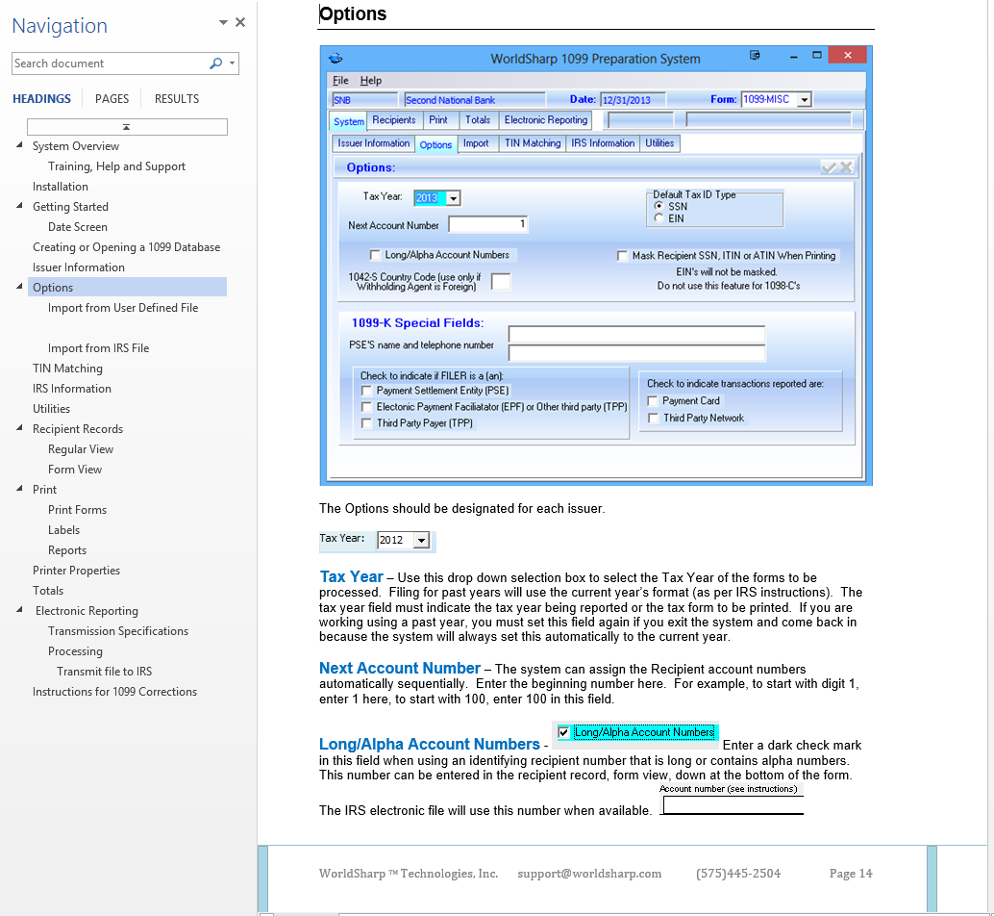
Task: Check the Long/Alpha Account Numbers checkbox
Action: (376, 255)
